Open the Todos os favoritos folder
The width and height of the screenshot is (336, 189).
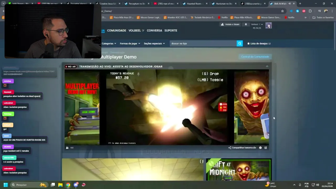[323, 17]
